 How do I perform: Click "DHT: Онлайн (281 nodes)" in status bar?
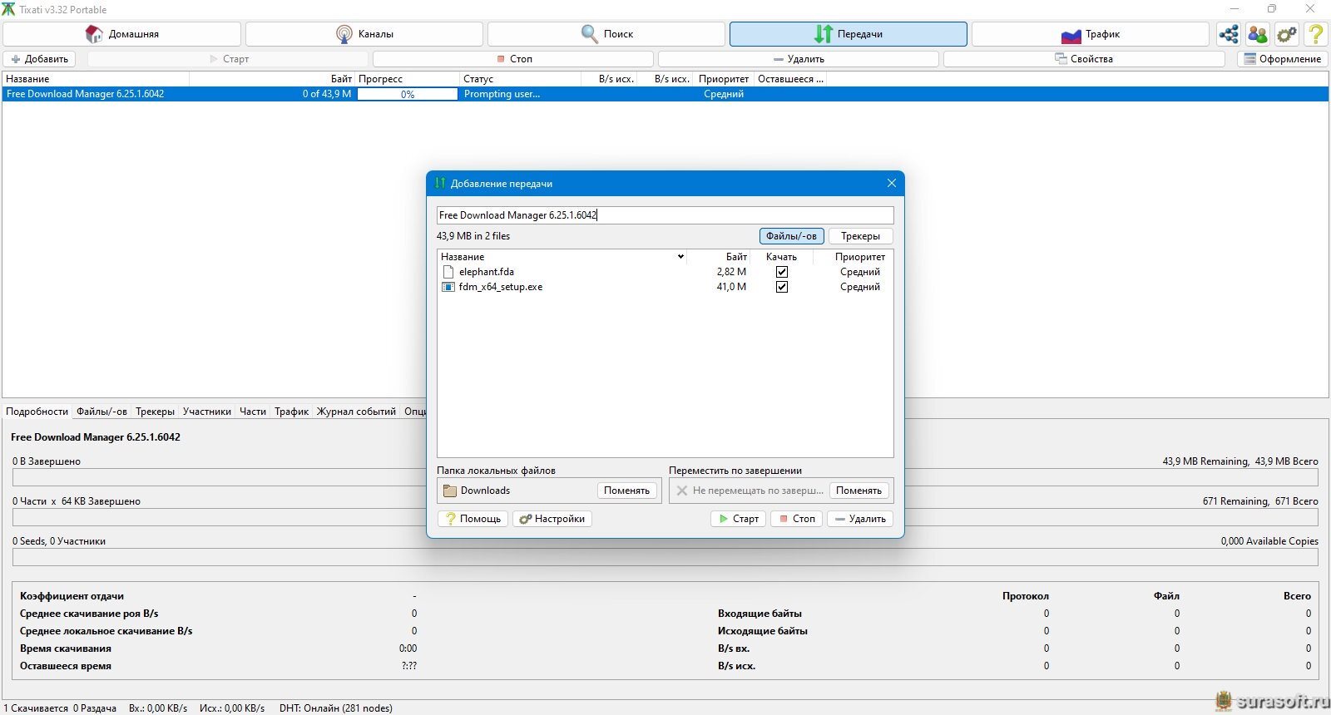pyautogui.click(x=336, y=708)
